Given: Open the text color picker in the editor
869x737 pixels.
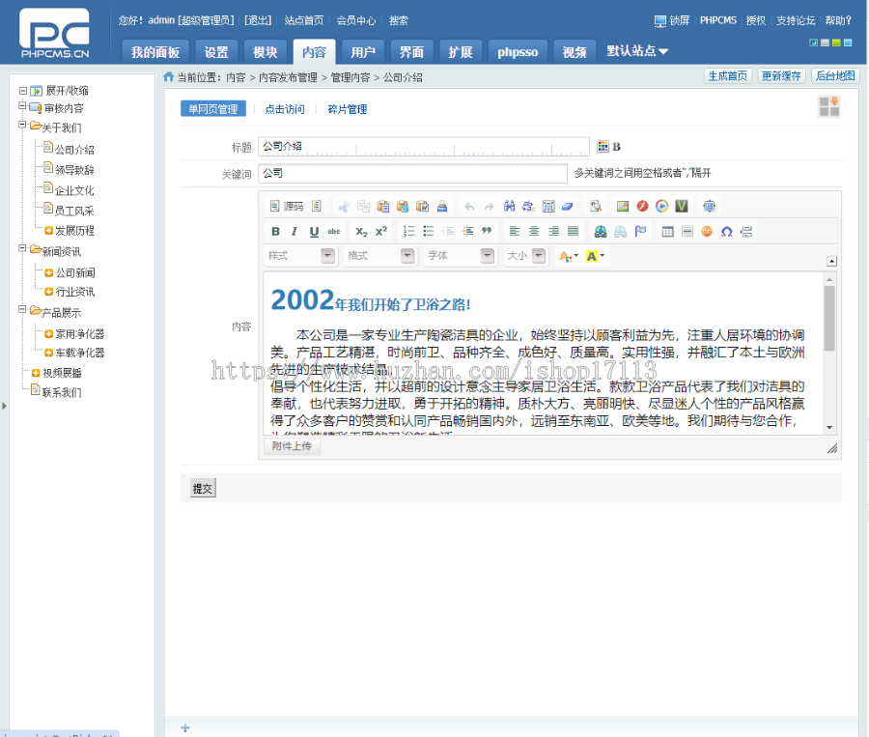Looking at the screenshot, I should (566, 256).
